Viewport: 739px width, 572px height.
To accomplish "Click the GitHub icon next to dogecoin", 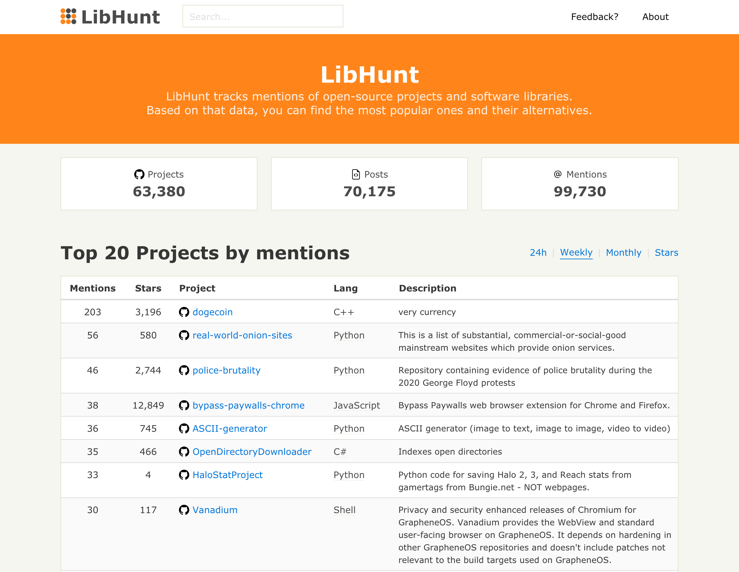I will click(x=184, y=312).
